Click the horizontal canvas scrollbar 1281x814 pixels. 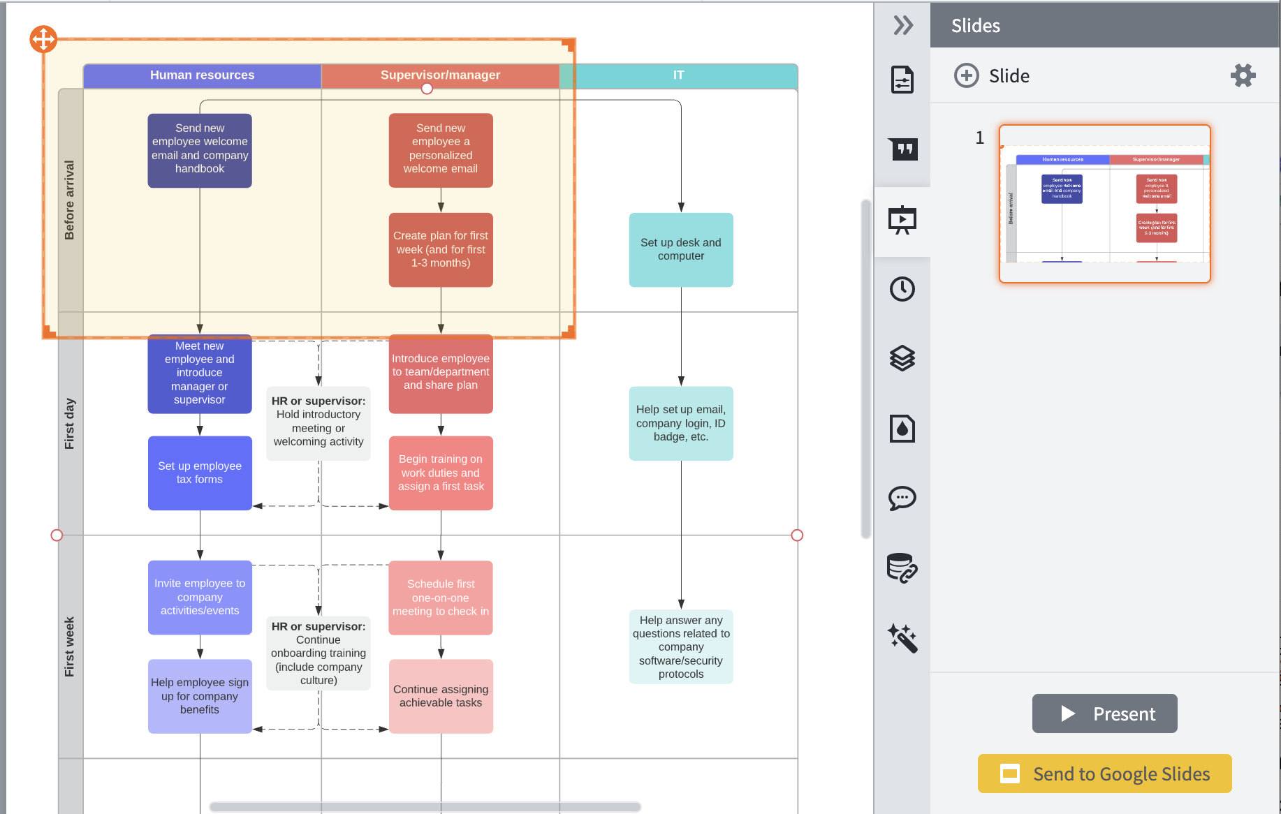(x=425, y=806)
